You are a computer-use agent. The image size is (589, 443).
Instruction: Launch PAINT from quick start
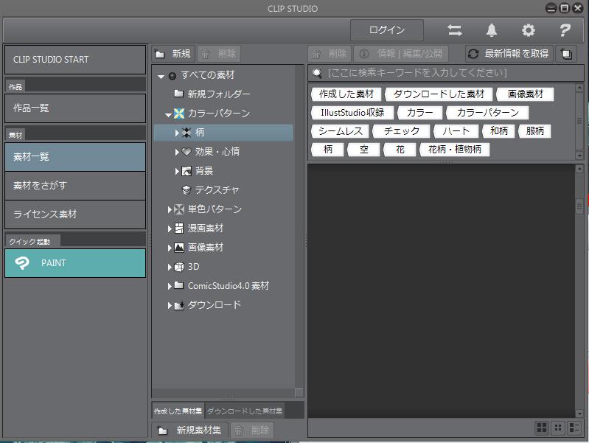coord(75,263)
